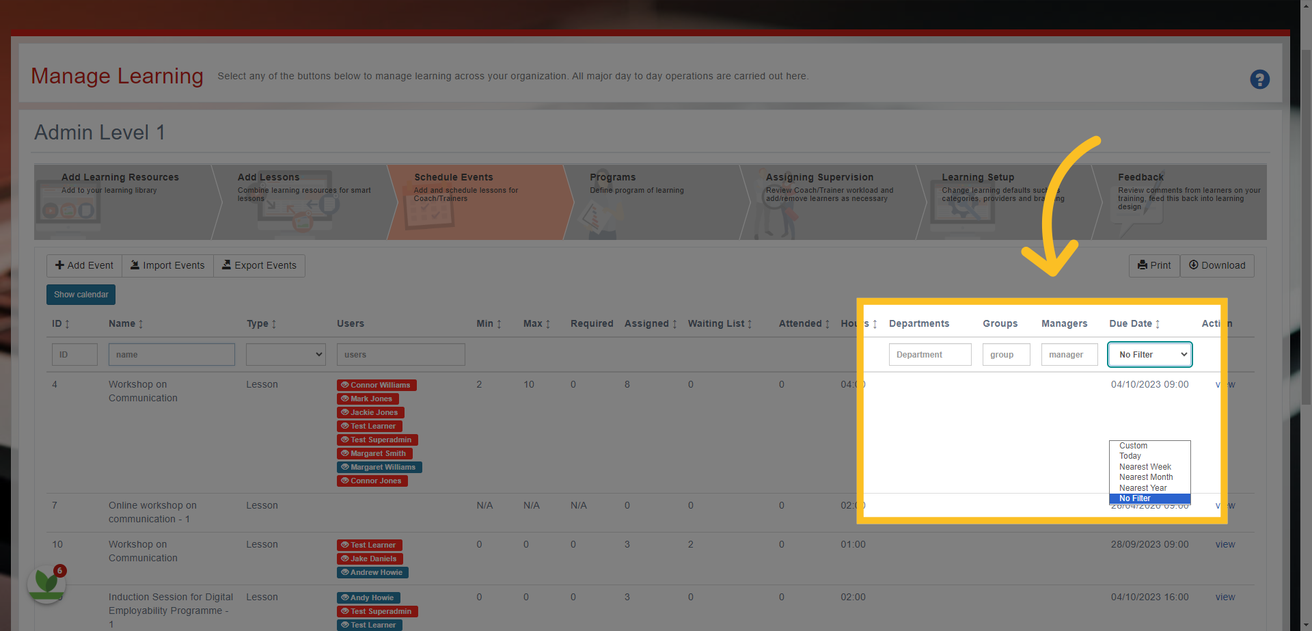Open Margaret Williams user badge
The image size is (1312, 631).
379,467
